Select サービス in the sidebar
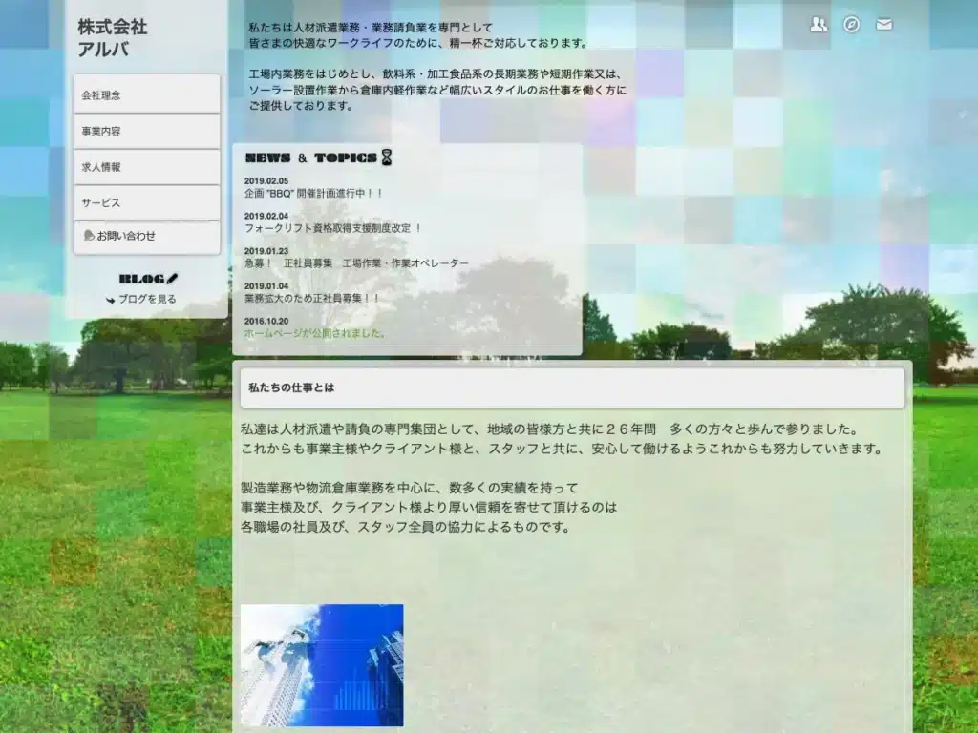978x733 pixels. tap(146, 202)
